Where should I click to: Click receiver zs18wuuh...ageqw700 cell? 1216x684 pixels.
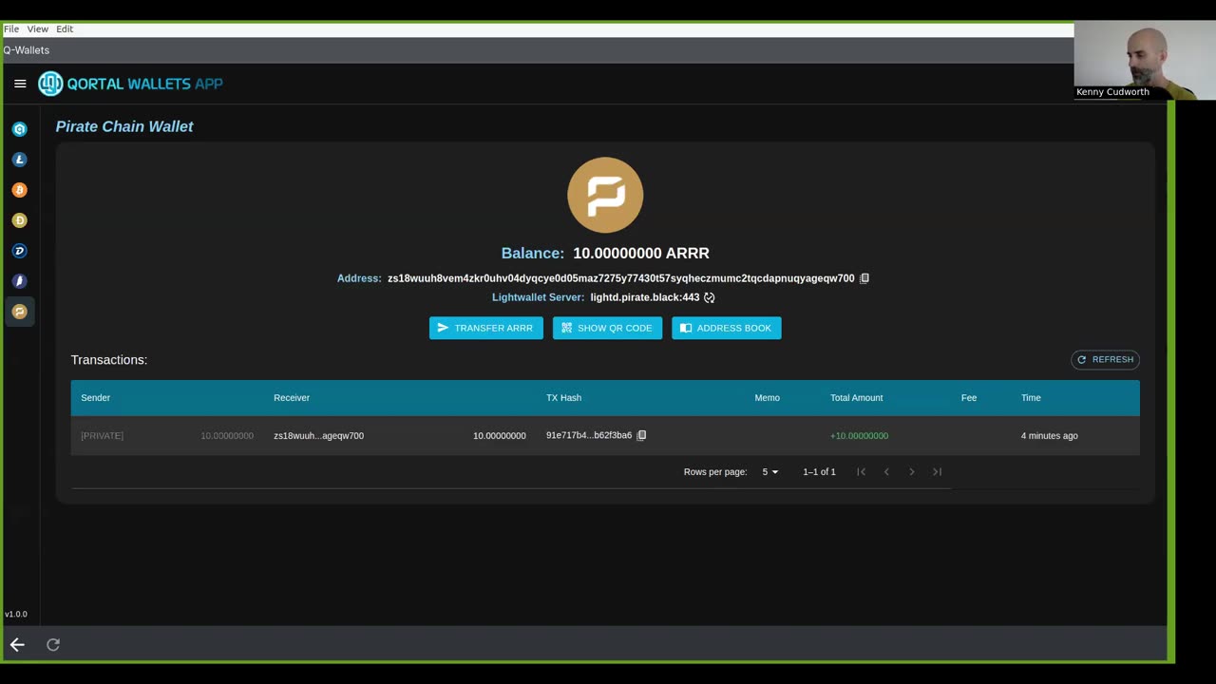[318, 436]
